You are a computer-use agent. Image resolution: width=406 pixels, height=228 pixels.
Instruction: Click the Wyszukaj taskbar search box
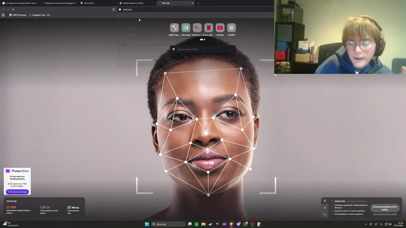click(168, 224)
